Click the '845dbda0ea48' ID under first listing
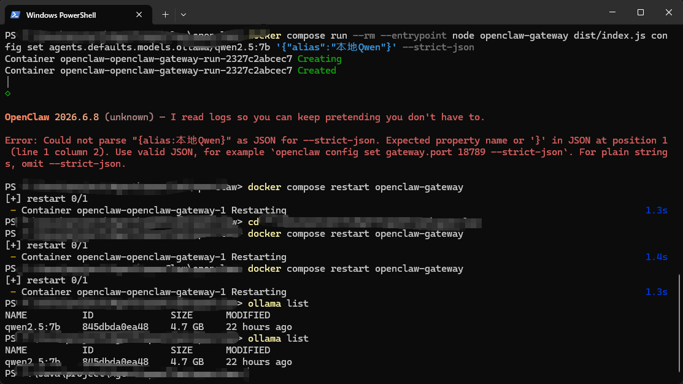Viewport: 683px width, 384px height. (115, 327)
